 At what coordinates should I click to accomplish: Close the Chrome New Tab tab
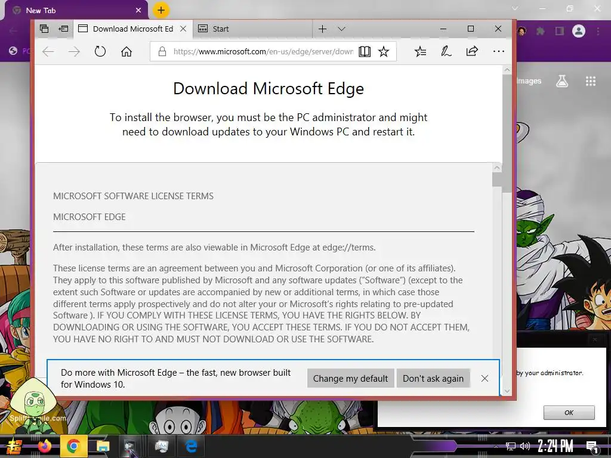coord(138,11)
